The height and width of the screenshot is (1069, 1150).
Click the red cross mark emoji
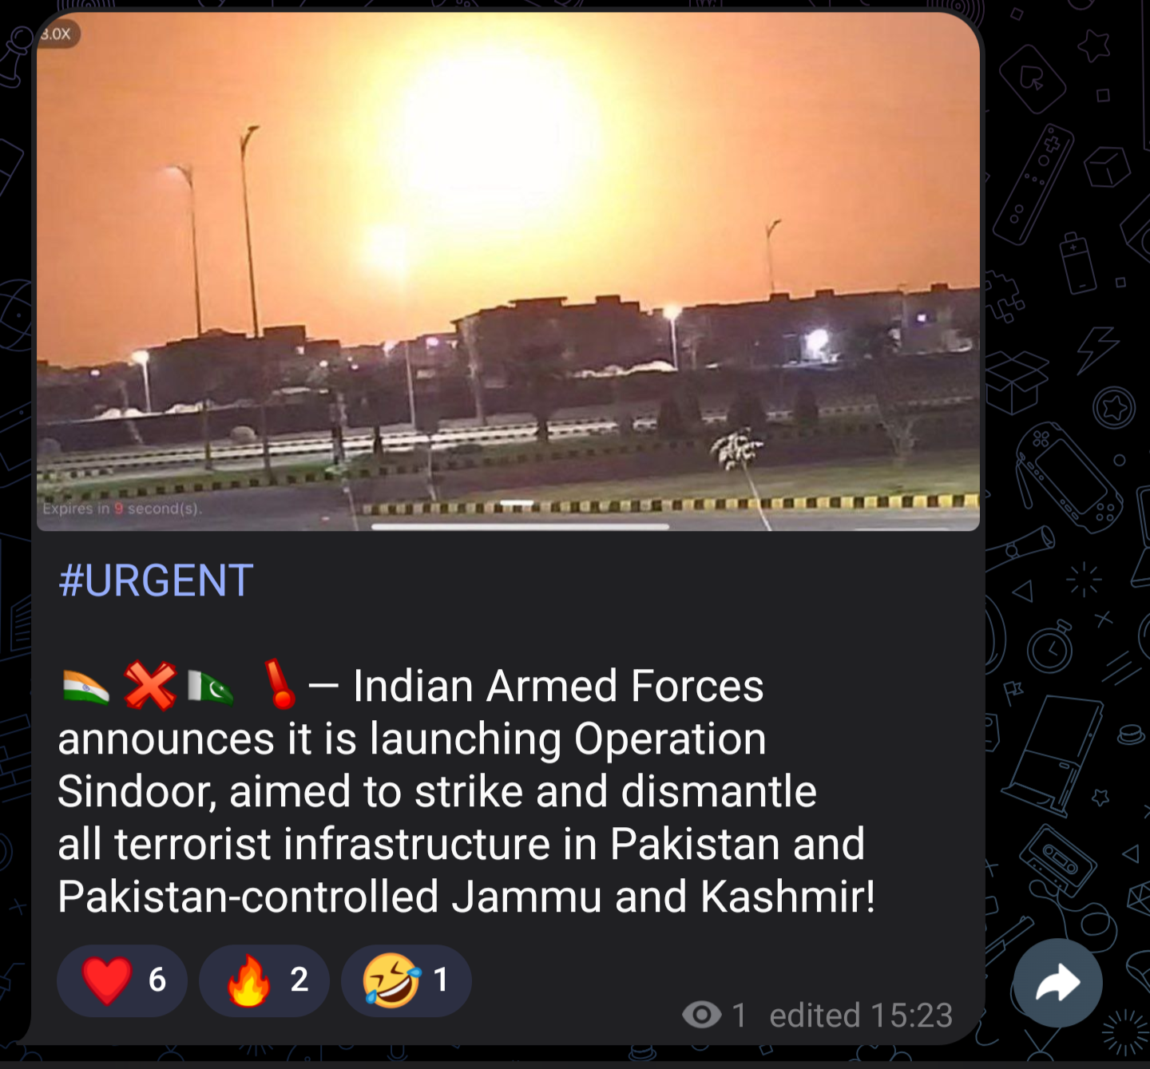point(150,687)
